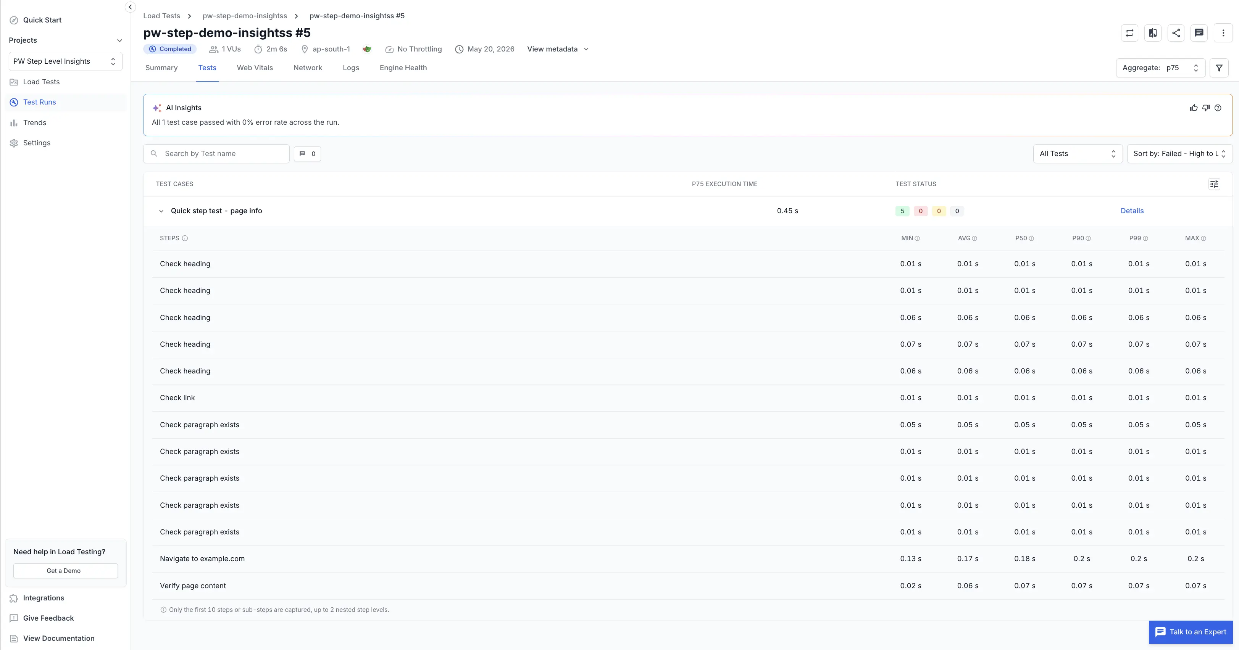Screen dimensions: 1239x650
Task: Give thumbs up on AI Insights
Action: 1194,108
